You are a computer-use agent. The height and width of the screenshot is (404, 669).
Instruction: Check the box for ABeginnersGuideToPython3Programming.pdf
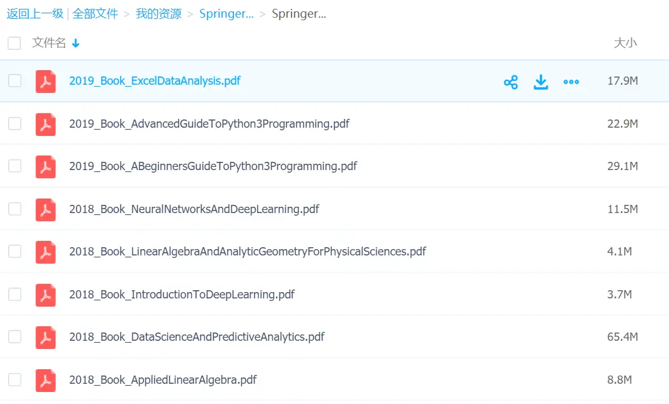pos(15,166)
